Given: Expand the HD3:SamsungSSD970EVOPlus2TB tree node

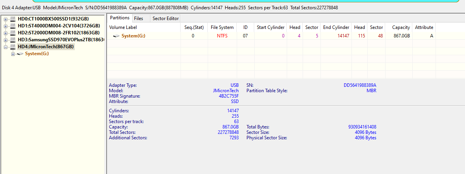Looking at the screenshot, I should click(x=5, y=40).
